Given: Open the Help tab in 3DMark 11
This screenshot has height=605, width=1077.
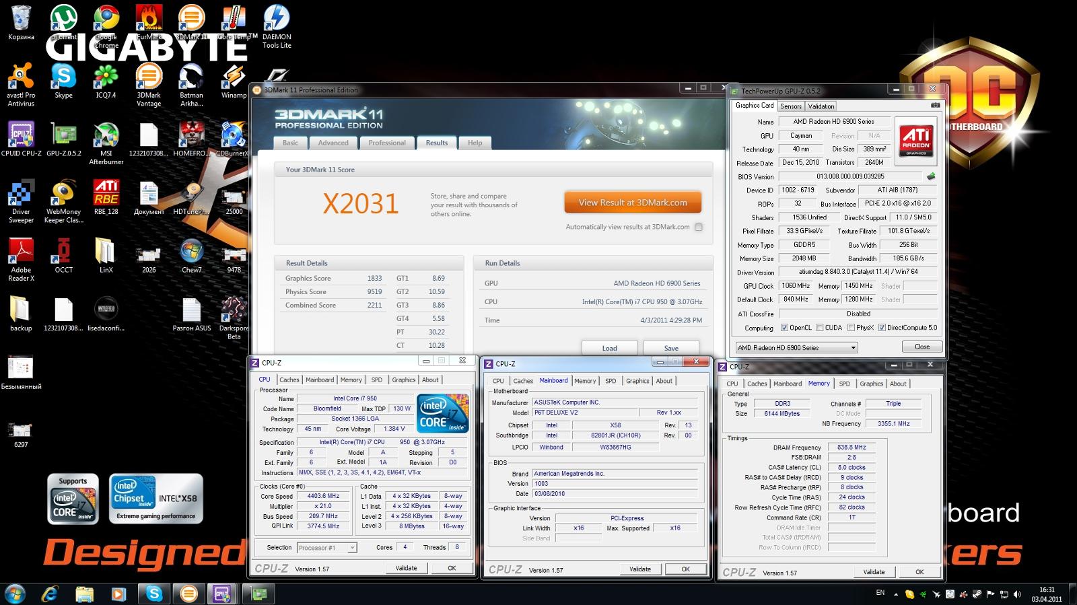Looking at the screenshot, I should point(475,143).
